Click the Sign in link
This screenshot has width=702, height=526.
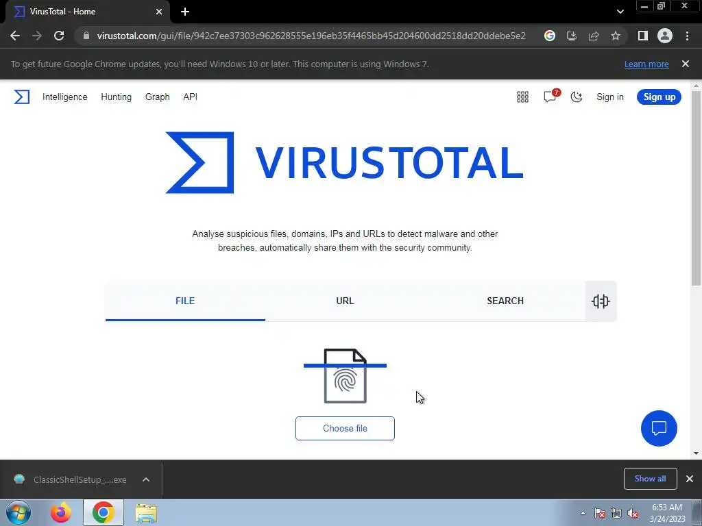[x=610, y=97]
